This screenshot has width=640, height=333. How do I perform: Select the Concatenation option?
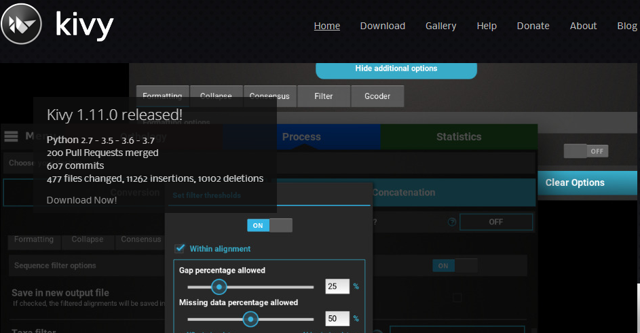[404, 192]
